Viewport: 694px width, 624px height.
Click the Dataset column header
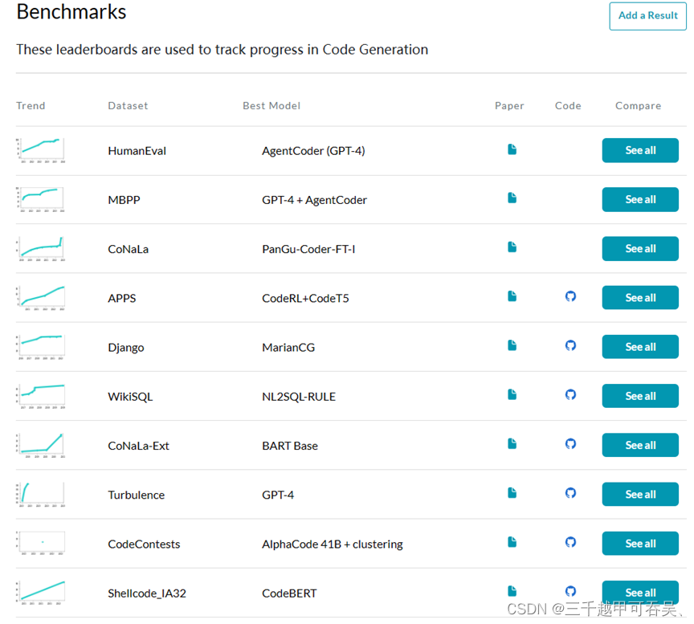coord(128,106)
